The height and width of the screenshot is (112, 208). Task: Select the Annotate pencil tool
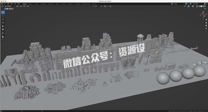[x=3, y=33]
